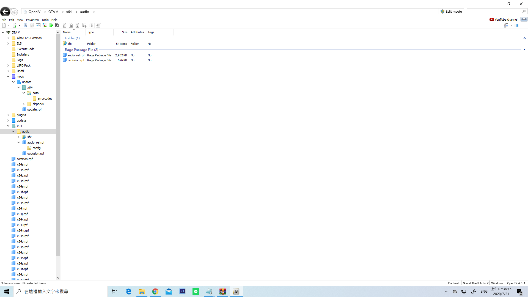Click the colored tree structure toolbar icon
This screenshot has height=297, width=528.
[45, 25]
